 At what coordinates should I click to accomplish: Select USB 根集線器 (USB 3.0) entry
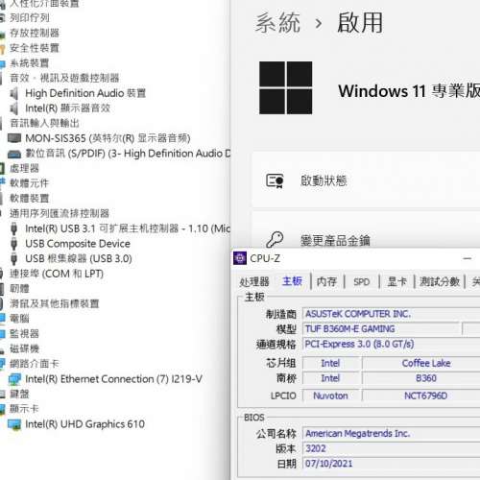tap(79, 258)
